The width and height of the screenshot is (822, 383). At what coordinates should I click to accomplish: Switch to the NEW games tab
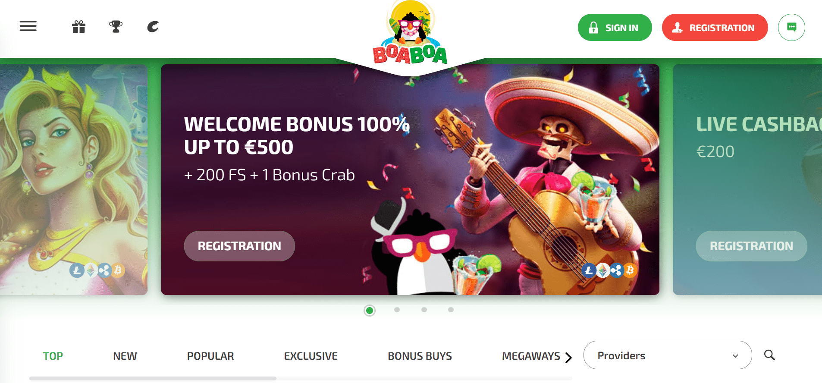coord(125,356)
